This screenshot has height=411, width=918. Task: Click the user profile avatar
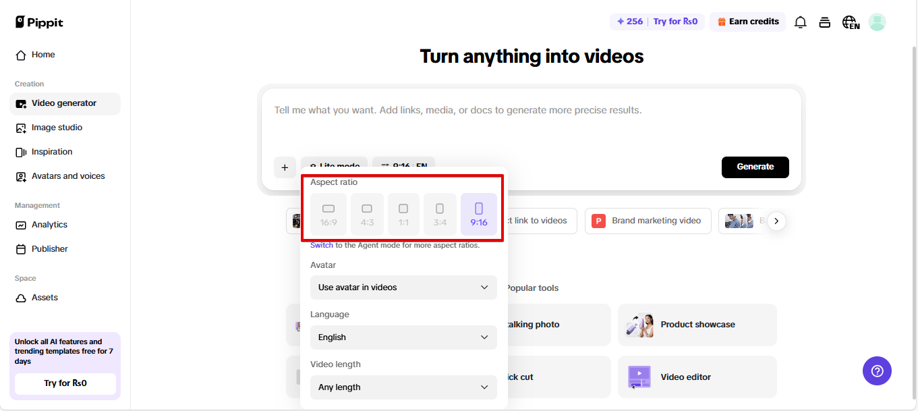click(x=877, y=22)
